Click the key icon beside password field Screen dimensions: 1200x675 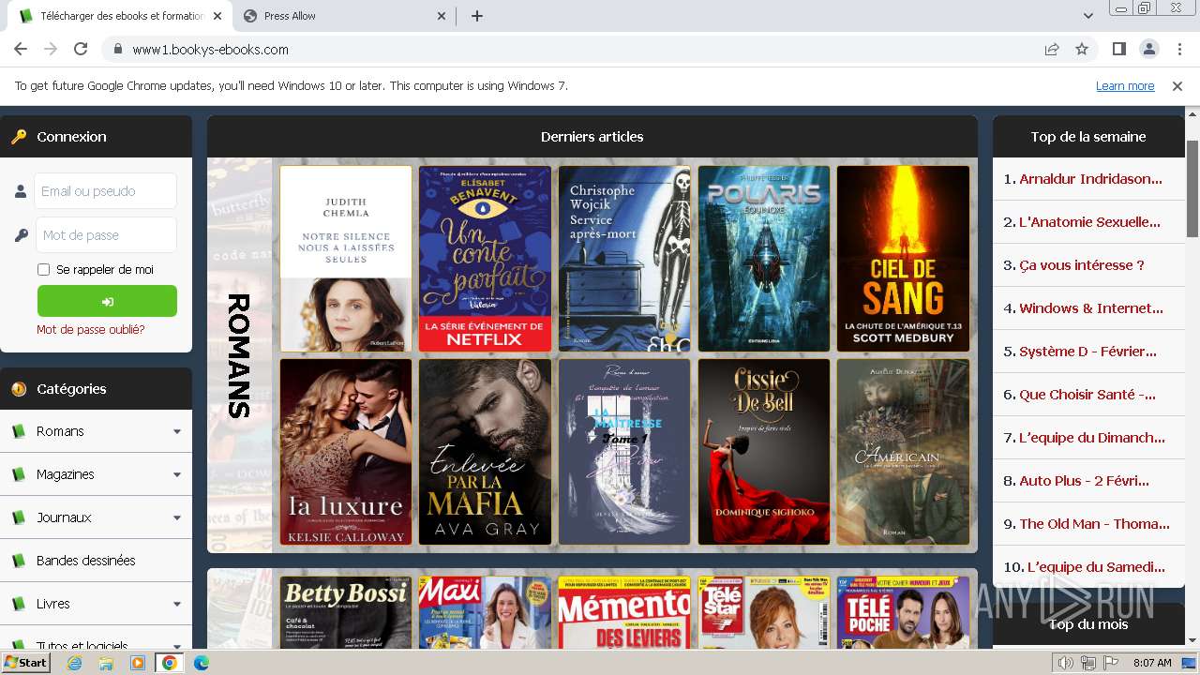coord(21,235)
